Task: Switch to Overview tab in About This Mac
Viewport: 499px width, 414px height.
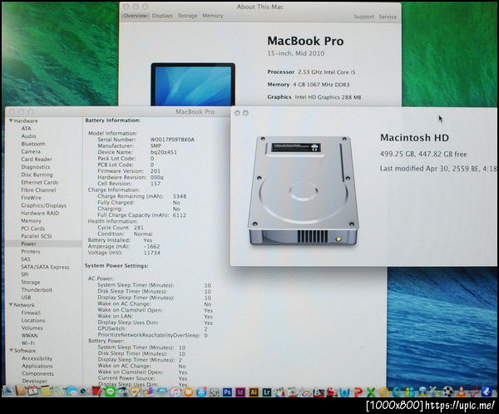Action: pyautogui.click(x=136, y=16)
